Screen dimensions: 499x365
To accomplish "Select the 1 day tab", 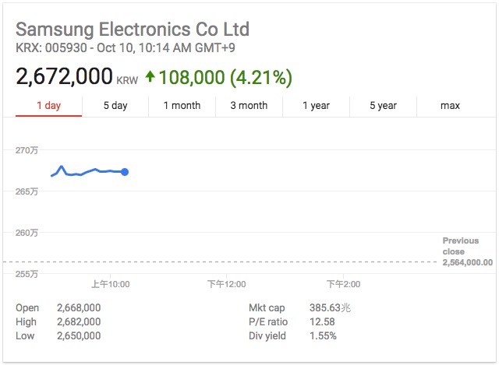I will point(48,106).
